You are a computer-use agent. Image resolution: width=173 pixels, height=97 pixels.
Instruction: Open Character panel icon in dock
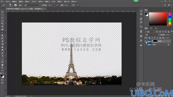tap(141, 11)
